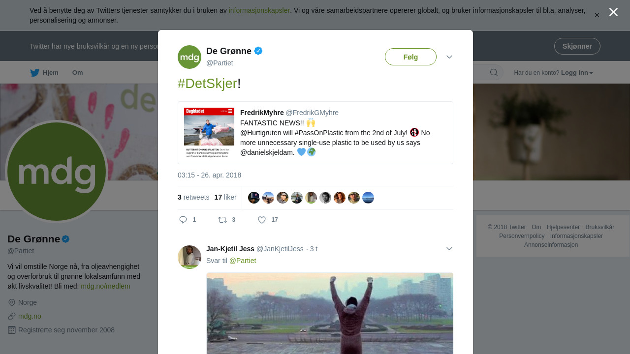
Task: Open the Om menu item
Action: coord(78,73)
